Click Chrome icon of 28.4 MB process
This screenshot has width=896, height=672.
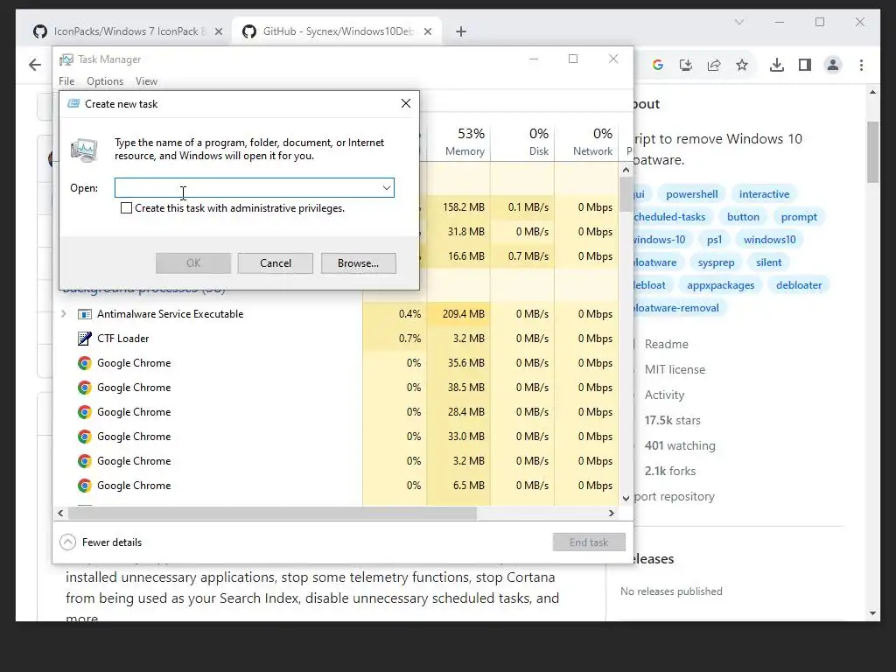[x=85, y=412]
